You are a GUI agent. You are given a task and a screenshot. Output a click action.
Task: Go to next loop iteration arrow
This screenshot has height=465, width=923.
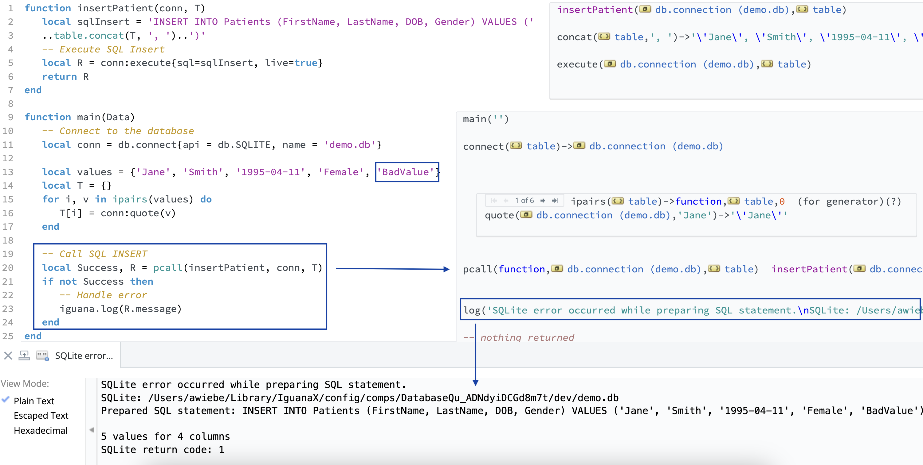[543, 201]
